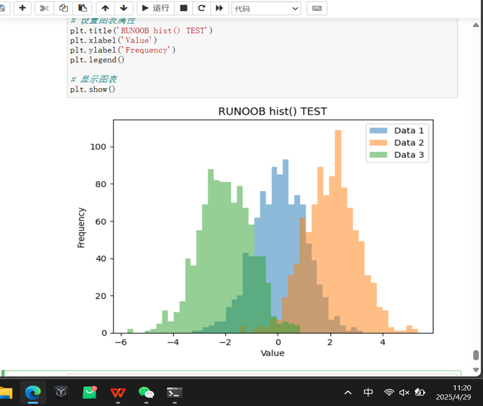Click the orange Data 2 legend swatch

pos(378,143)
